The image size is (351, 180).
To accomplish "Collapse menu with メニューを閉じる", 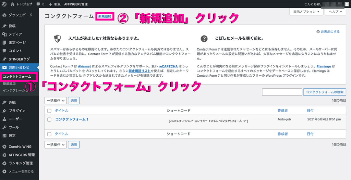I will [18, 171].
